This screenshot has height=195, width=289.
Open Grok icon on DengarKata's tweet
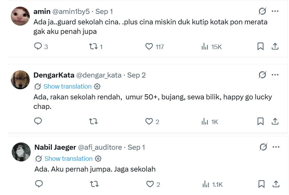[x=262, y=75]
